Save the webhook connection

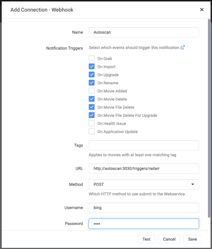point(192,239)
